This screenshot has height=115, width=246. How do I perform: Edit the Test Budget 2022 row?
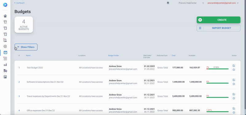(x=234, y=65)
